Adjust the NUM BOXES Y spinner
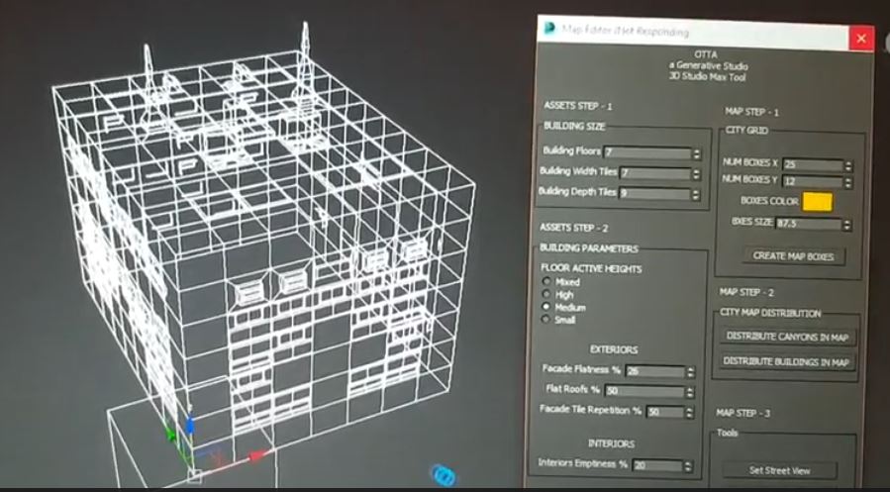Image resolution: width=890 pixels, height=492 pixels. tap(848, 183)
